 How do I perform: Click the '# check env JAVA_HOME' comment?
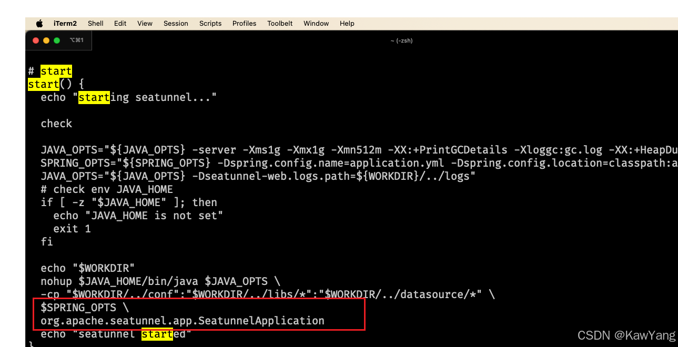pos(107,189)
